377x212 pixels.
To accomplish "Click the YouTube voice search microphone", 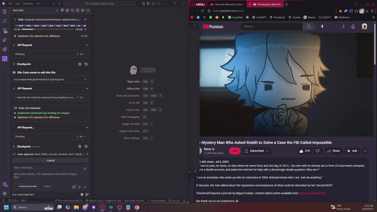I will click(x=322, y=26).
